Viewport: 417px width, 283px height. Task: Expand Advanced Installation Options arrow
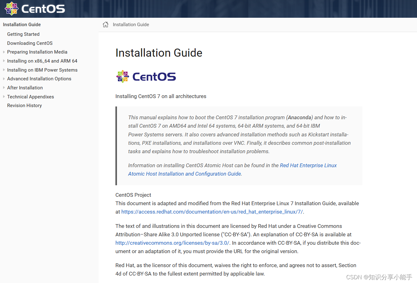pyautogui.click(x=4, y=79)
